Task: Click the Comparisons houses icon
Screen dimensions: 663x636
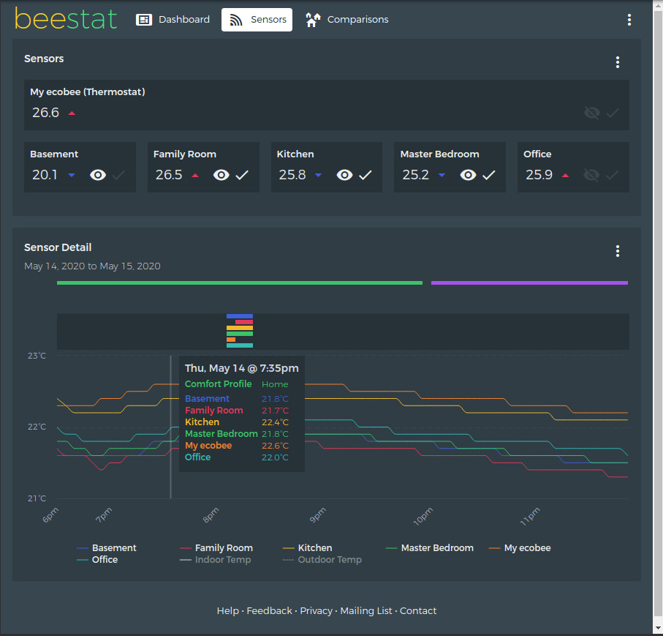Action: point(313,19)
